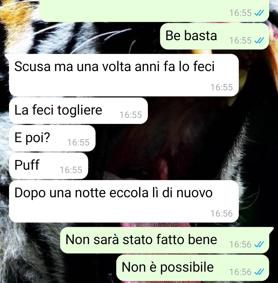Tap the 16:55 timestamp on 'Be basta'
The image size is (278, 283).
[240, 40]
